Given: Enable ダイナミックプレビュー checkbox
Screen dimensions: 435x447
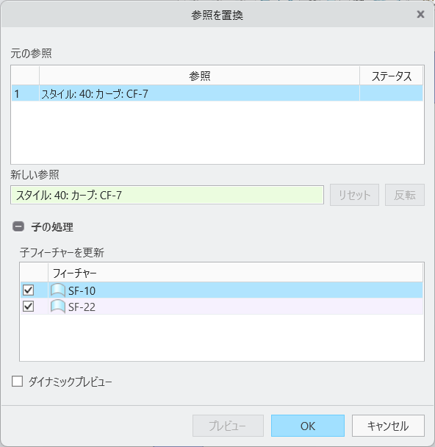Looking at the screenshot, I should (x=17, y=381).
